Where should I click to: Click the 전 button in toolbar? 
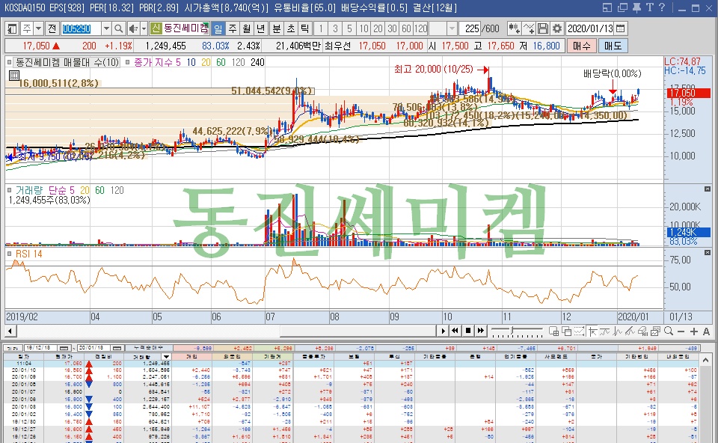pos(52,29)
